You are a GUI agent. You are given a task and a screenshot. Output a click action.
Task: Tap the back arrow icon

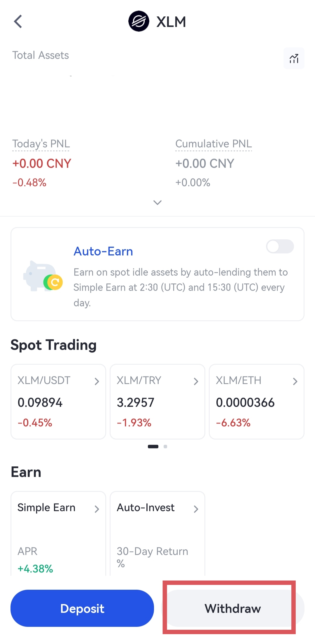[18, 22]
